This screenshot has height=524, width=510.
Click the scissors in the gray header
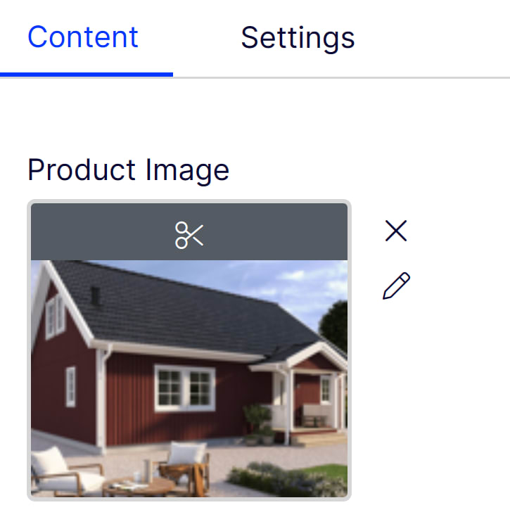click(189, 235)
